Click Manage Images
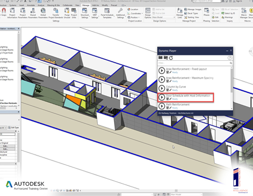 coord(193,10)
